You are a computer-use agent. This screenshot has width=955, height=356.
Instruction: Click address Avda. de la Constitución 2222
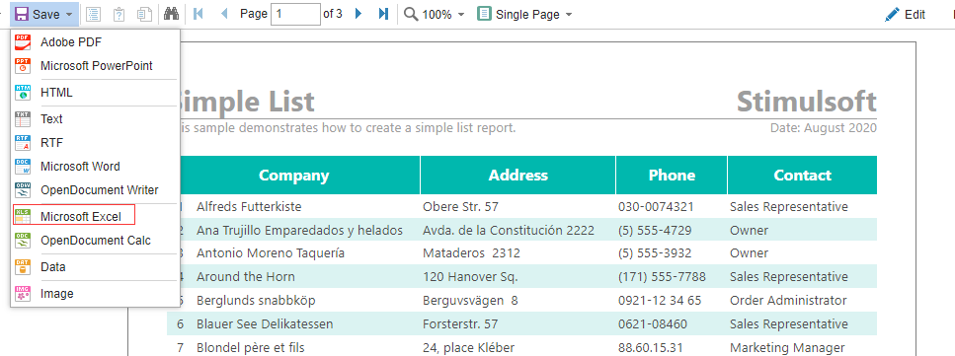pyautogui.click(x=509, y=231)
